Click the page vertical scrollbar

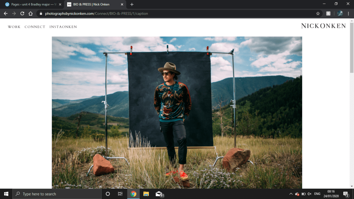click(352, 104)
